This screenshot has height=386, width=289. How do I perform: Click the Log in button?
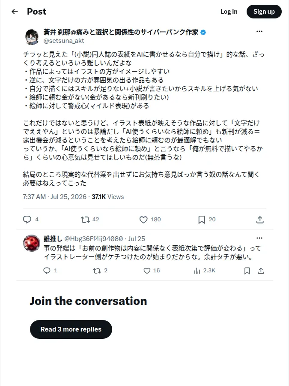click(x=229, y=12)
